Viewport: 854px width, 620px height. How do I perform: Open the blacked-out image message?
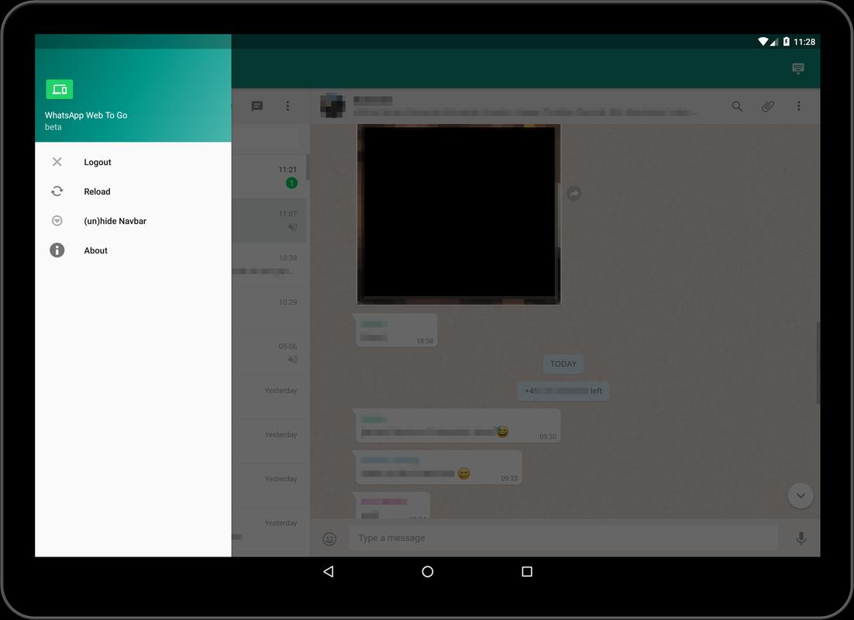(459, 214)
